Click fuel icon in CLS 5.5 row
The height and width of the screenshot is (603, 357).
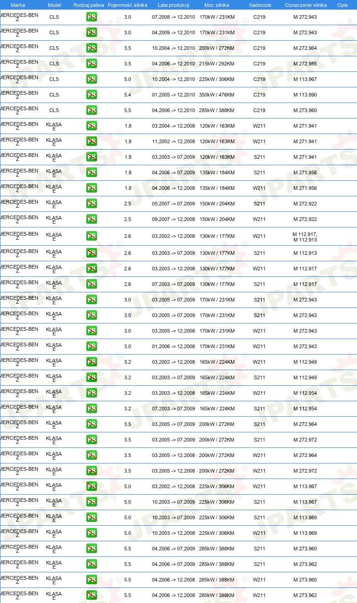click(91, 110)
